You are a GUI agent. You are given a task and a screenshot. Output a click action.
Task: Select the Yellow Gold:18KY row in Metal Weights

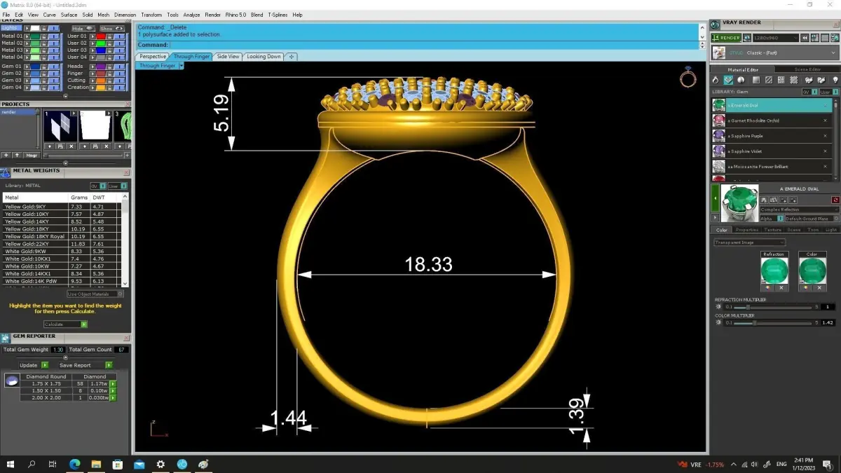pos(62,229)
